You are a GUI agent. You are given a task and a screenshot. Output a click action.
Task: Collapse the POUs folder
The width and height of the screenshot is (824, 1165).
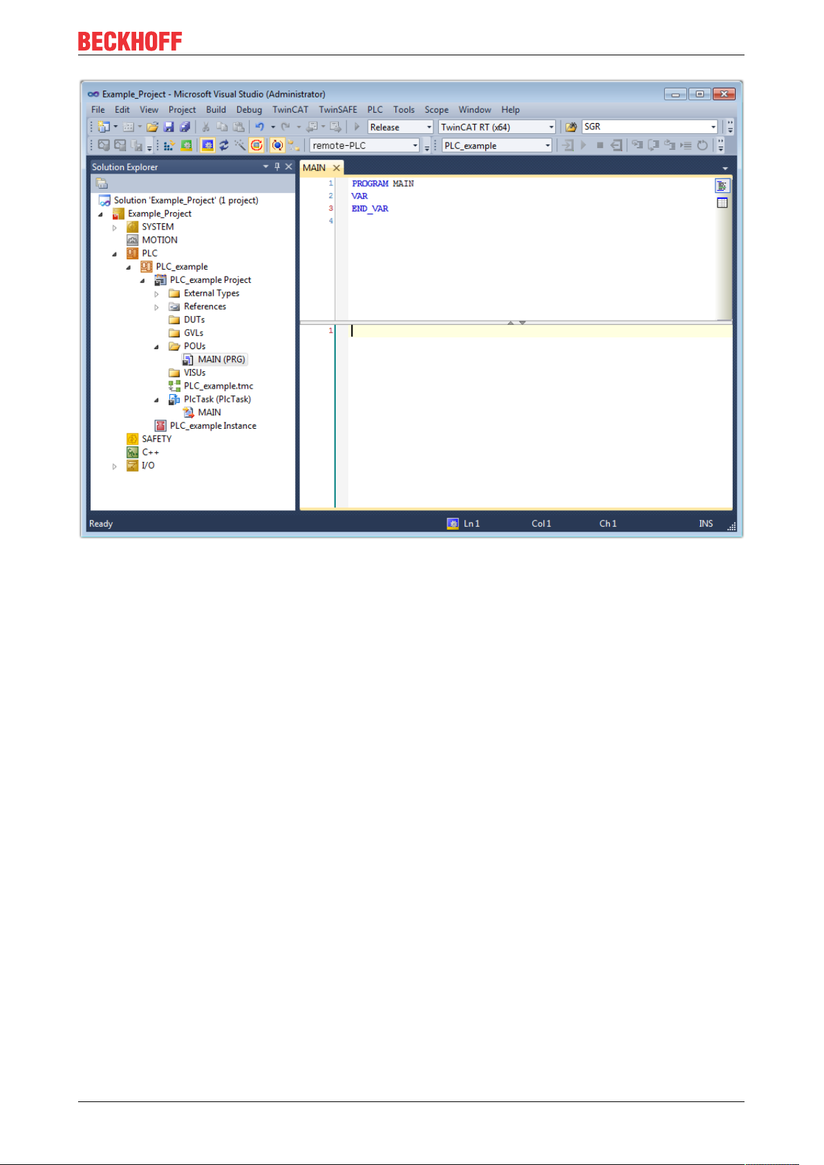tap(156, 346)
